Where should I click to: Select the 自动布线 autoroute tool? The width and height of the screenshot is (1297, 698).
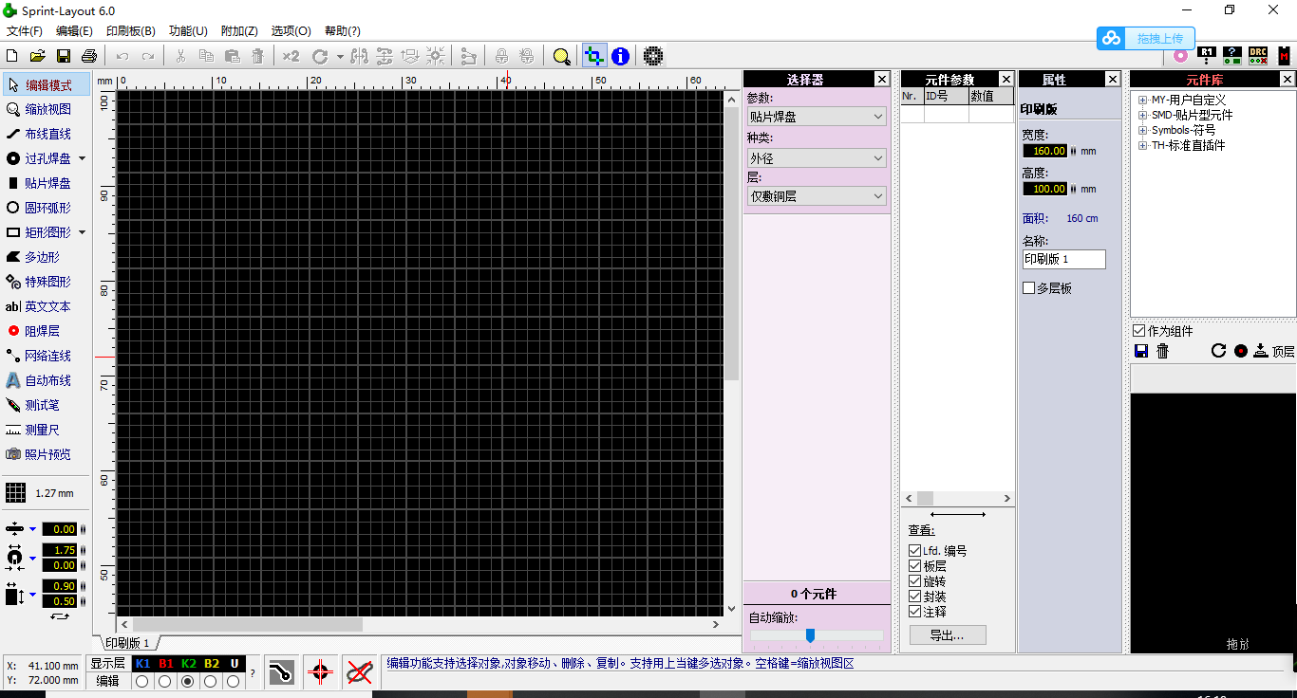47,380
